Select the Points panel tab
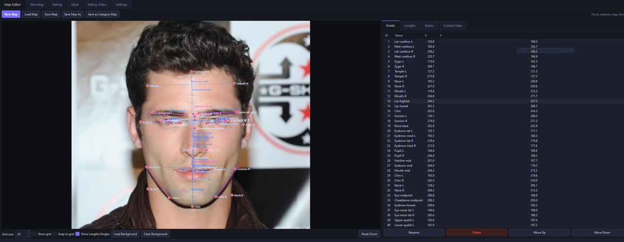The image size is (624, 242). (390, 26)
